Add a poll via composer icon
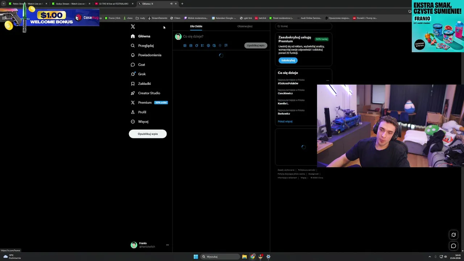Image resolution: width=464 pixels, height=261 pixels. 202,46
